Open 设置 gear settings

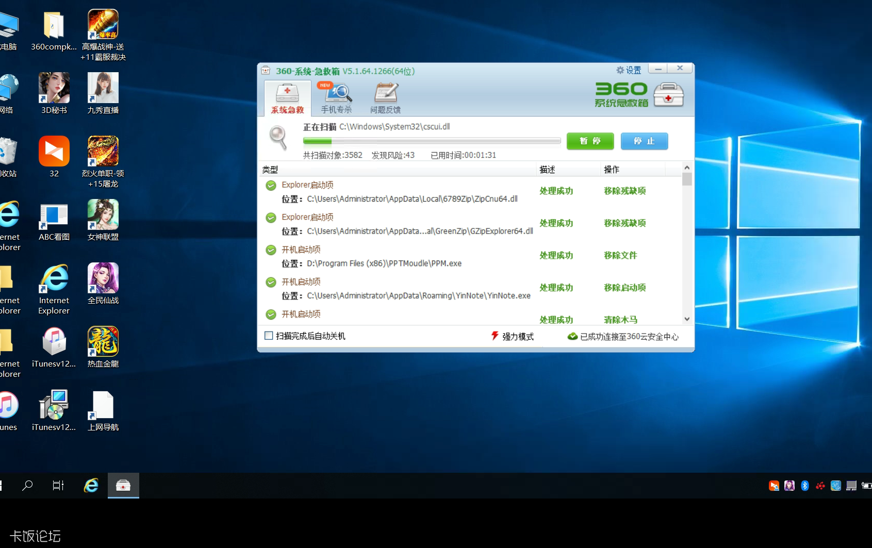click(x=629, y=70)
